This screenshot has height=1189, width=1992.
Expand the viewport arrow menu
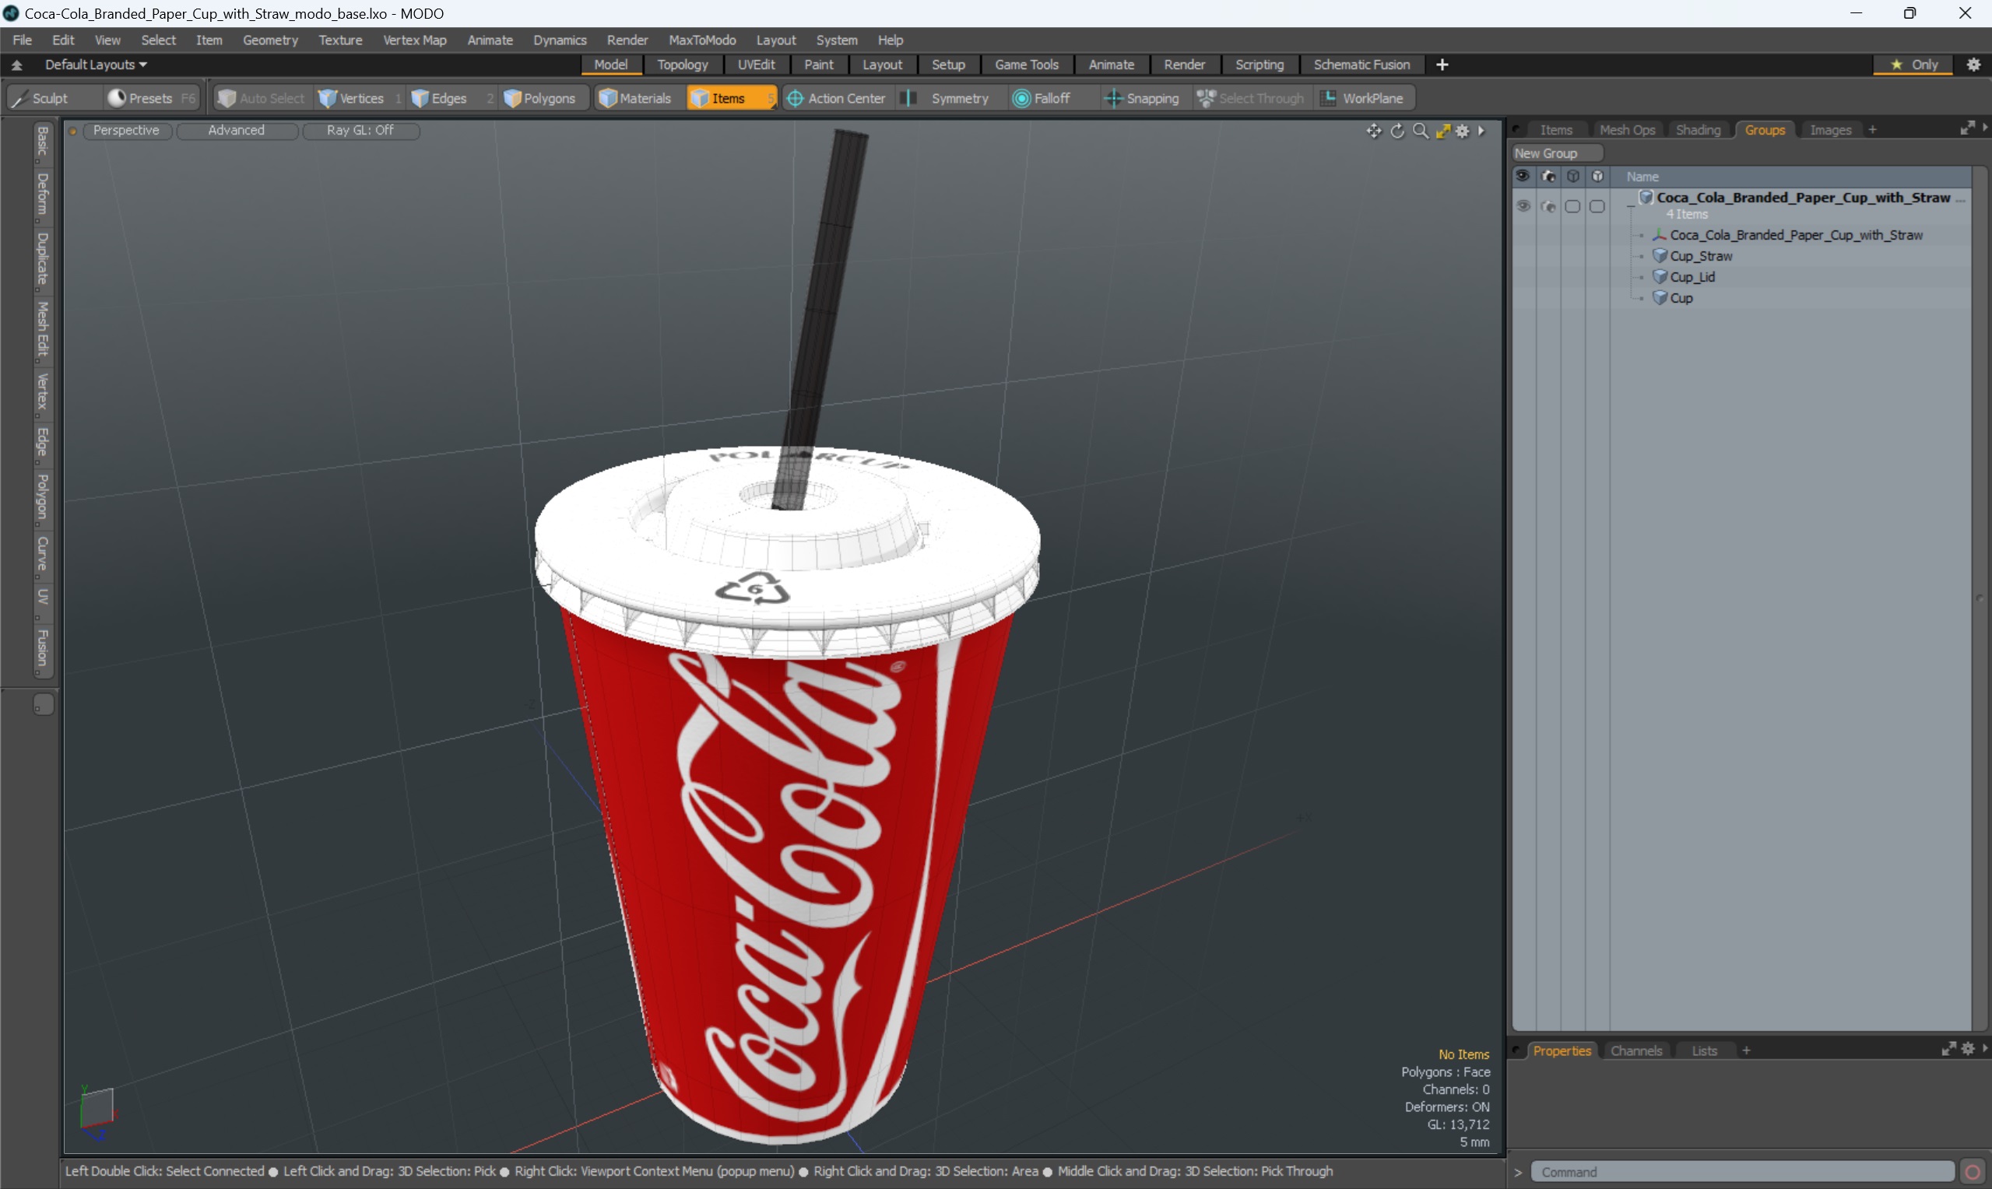tap(1481, 131)
